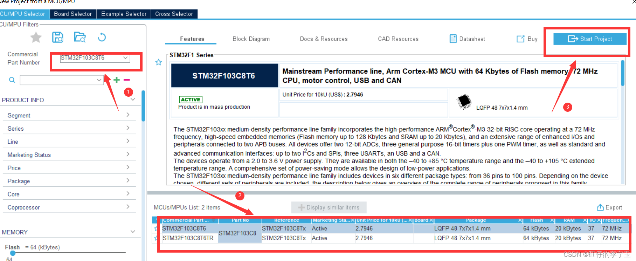Click the STM32F103C8T6 title banner
The height and width of the screenshot is (261, 636).
(224, 75)
